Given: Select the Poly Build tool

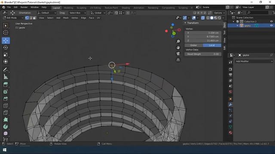Looking at the screenshot, I should pos(6,120).
